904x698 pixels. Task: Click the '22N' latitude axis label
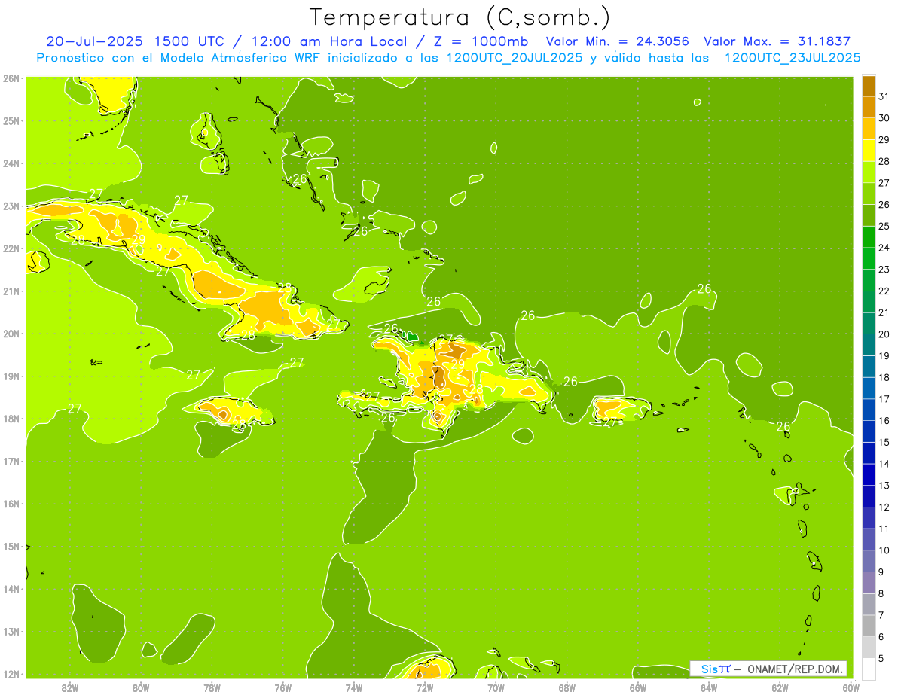[x=11, y=248]
